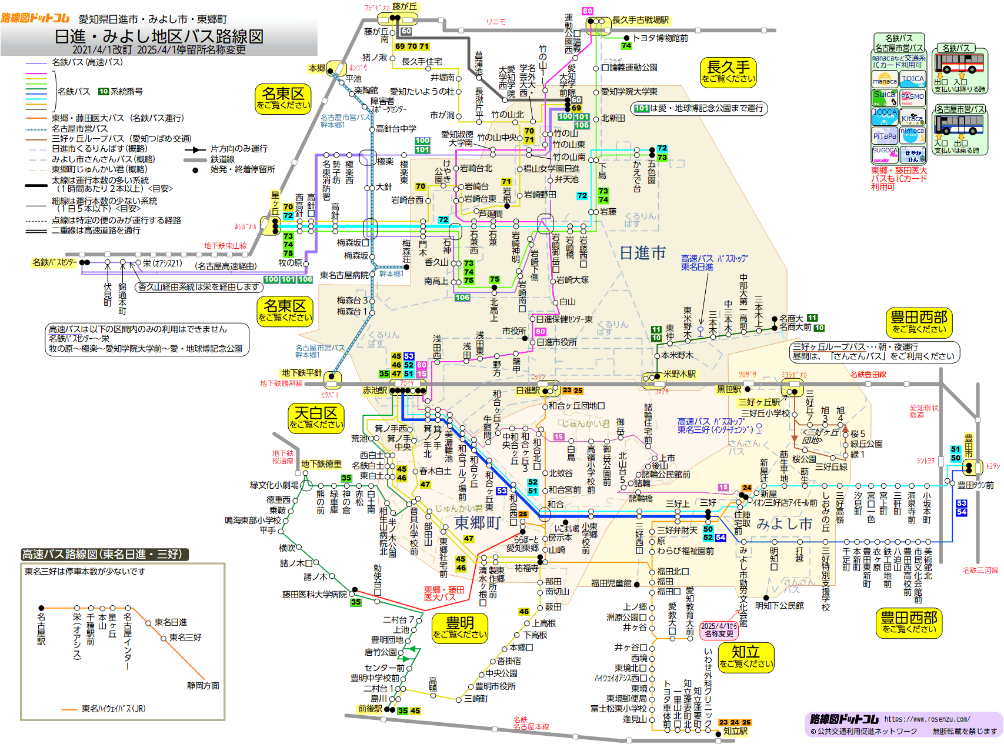Click the 豊明市役所 stop label
The height and width of the screenshot is (744, 1004).
click(495, 686)
